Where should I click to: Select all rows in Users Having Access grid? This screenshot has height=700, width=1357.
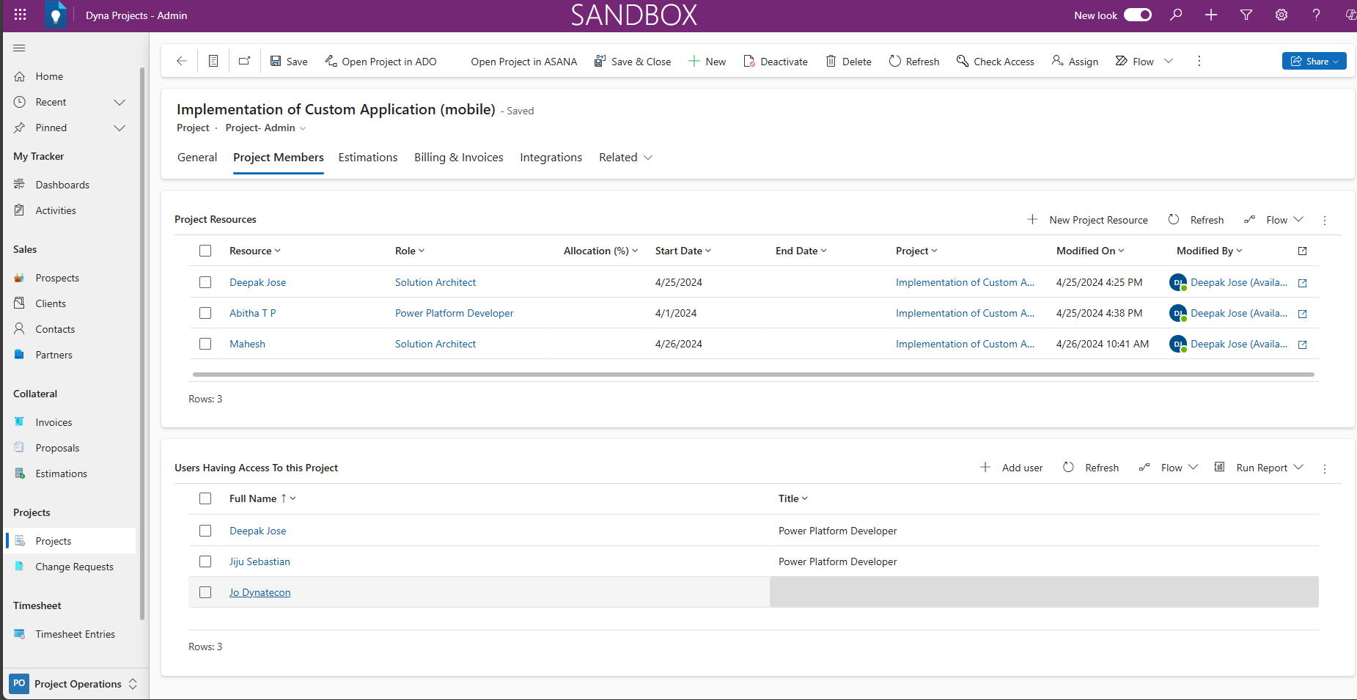(205, 498)
